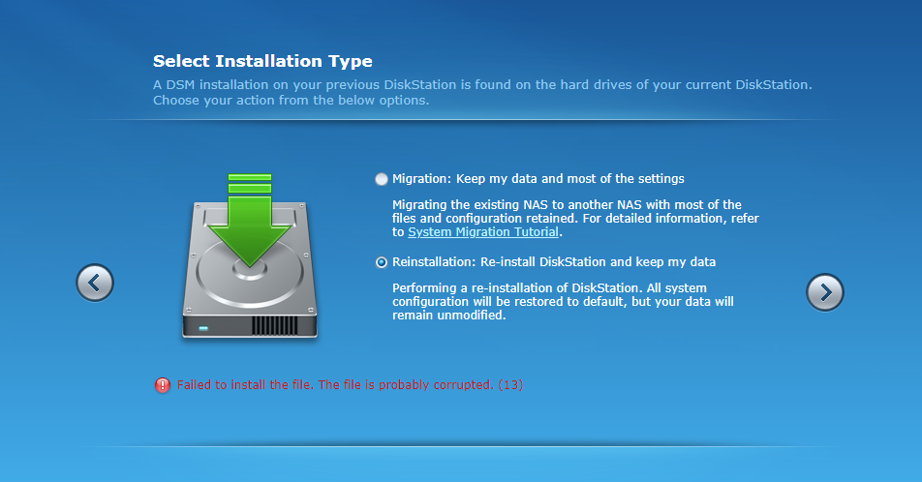Click the 'Performing a re-installation of DiskStation' description
This screenshot has height=482, width=922.
click(x=563, y=302)
